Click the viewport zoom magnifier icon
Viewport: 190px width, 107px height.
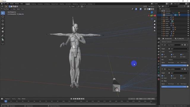155,21
